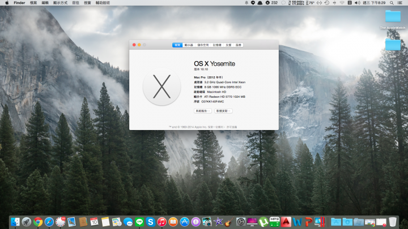The width and height of the screenshot is (408, 229).
Task: Open Trash in the dock
Action: pyautogui.click(x=393, y=222)
